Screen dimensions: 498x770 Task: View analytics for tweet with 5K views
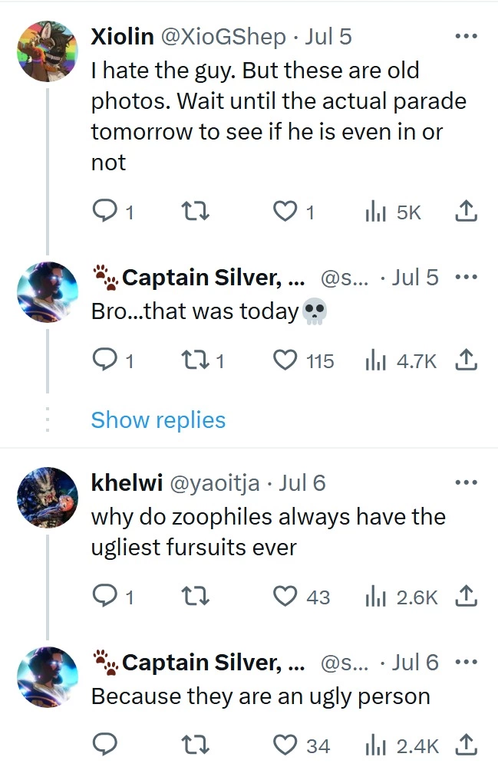(x=393, y=212)
